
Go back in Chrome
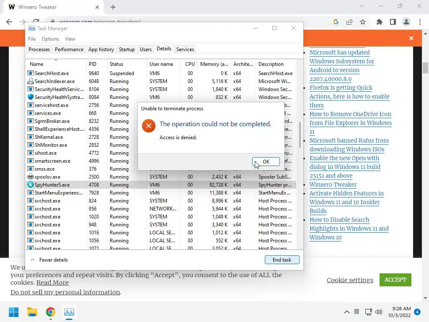pos(9,22)
